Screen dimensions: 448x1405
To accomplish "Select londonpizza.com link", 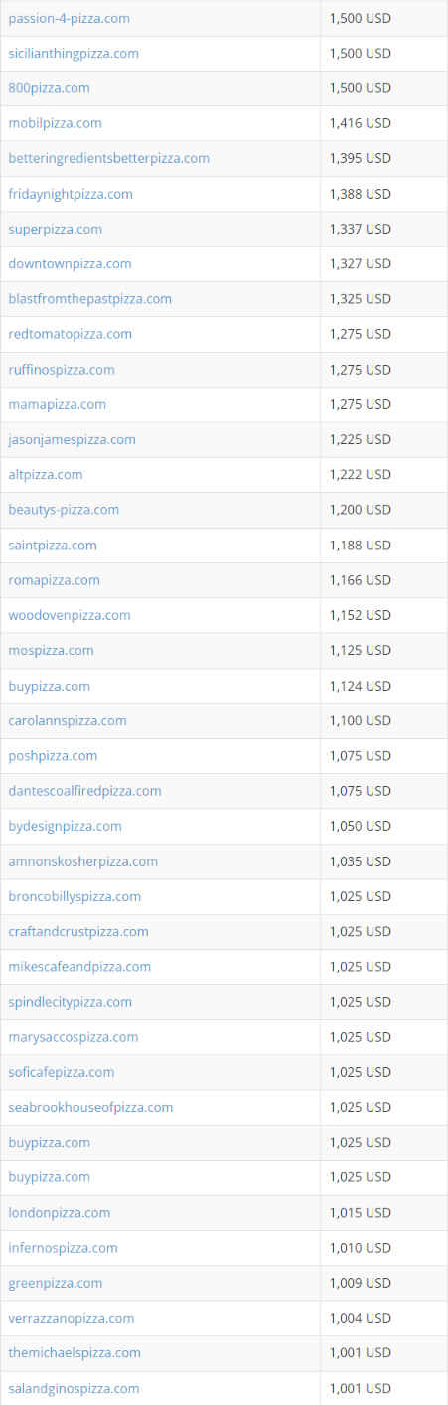I will pyautogui.click(x=60, y=1213).
